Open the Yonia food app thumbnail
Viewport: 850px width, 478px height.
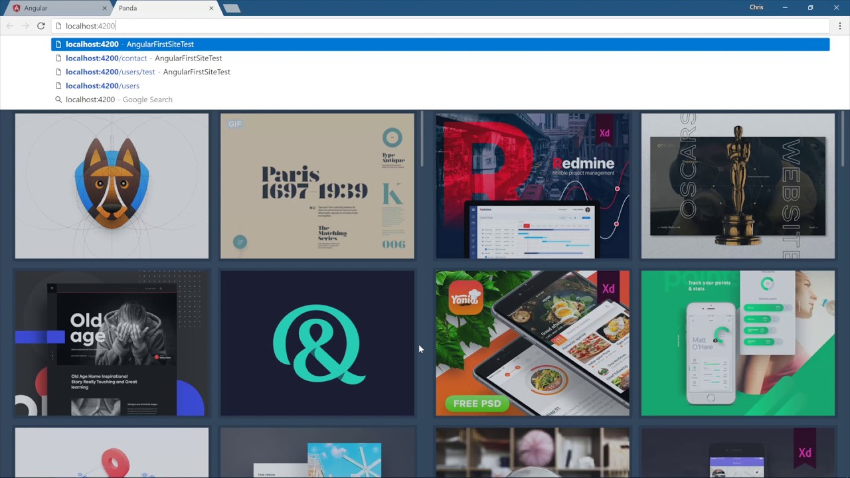click(x=533, y=343)
